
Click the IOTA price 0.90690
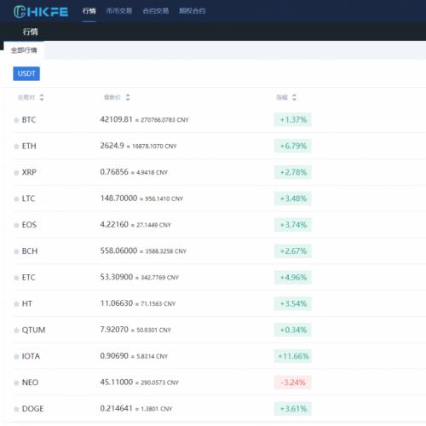114,355
